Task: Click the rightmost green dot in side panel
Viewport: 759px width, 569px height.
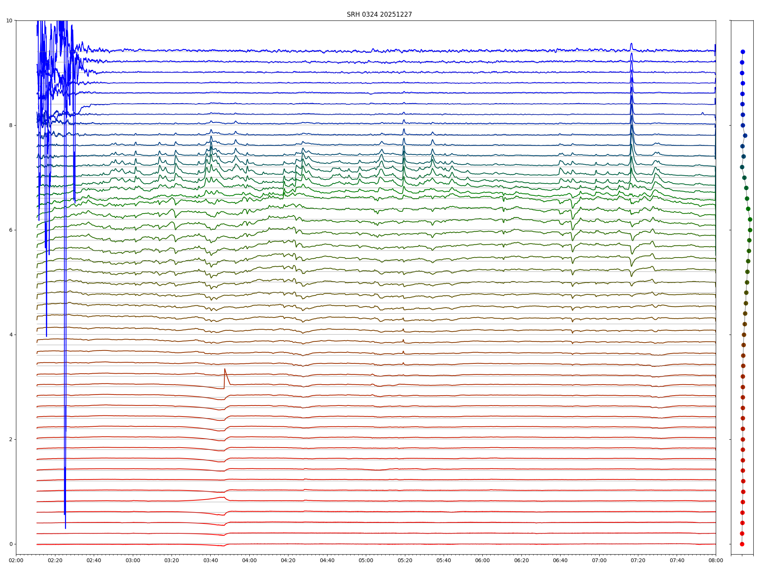Action: [750, 219]
